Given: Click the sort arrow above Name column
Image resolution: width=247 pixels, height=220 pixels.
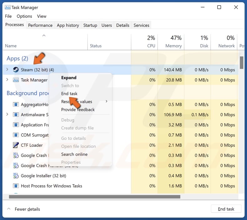Looking at the screenshot, I should coord(44,35).
